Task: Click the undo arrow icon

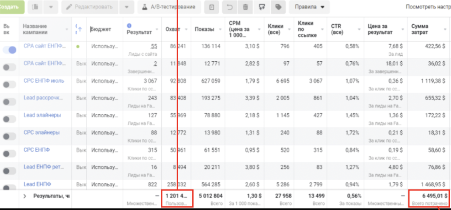Action: [230, 7]
